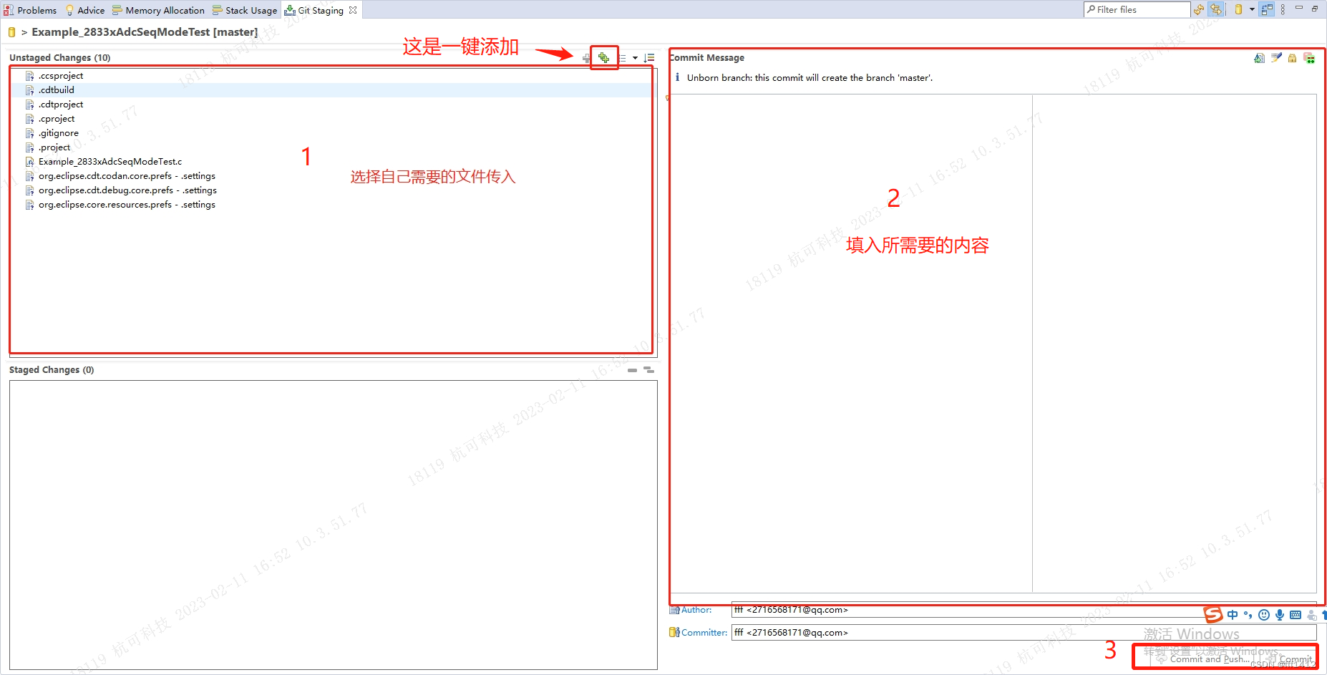1327x675 pixels.
Task: Open the commit message preview icon
Action: click(x=1260, y=58)
